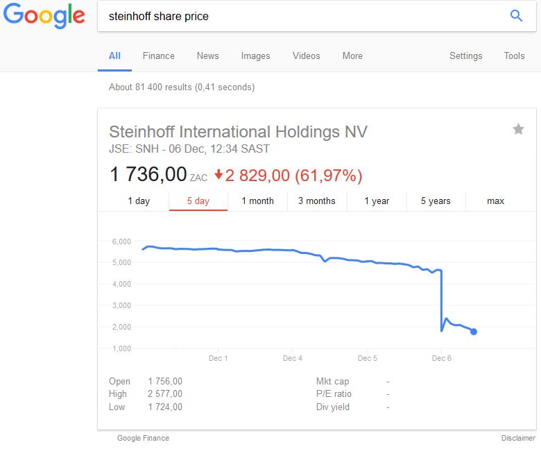Screen dimensions: 541x449
Task: Select the 1 month chart range
Action: click(x=257, y=201)
